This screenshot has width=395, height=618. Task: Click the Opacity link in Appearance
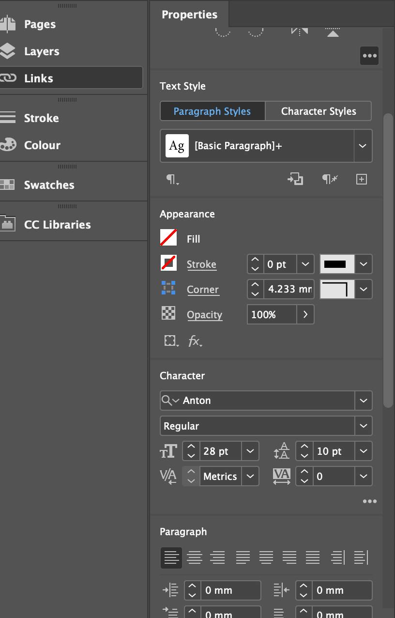204,315
